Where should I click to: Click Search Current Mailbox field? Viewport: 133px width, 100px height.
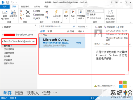point(56,27)
